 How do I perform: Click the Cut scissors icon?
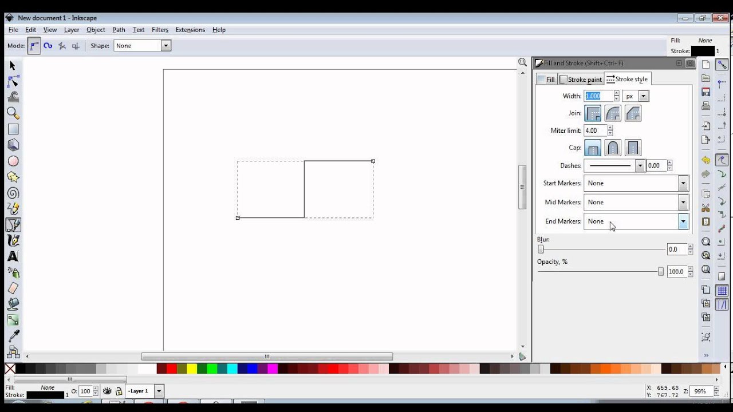point(706,208)
